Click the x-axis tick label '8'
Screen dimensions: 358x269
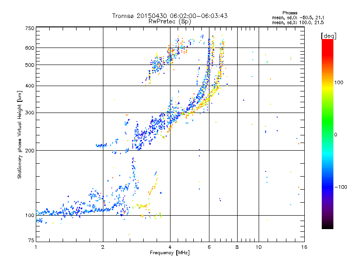(237, 247)
